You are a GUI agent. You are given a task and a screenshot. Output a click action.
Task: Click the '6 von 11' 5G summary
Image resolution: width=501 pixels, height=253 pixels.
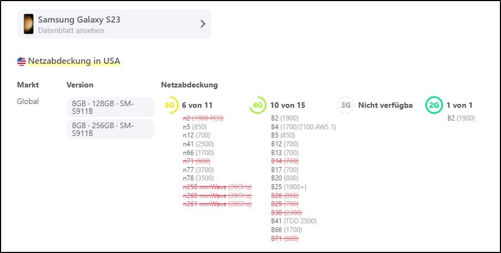197,105
